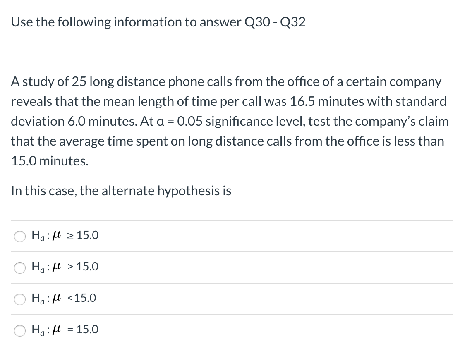The image size is (460, 349).
Task: Click the text '15.0 minutes.'
Action: click(50, 161)
